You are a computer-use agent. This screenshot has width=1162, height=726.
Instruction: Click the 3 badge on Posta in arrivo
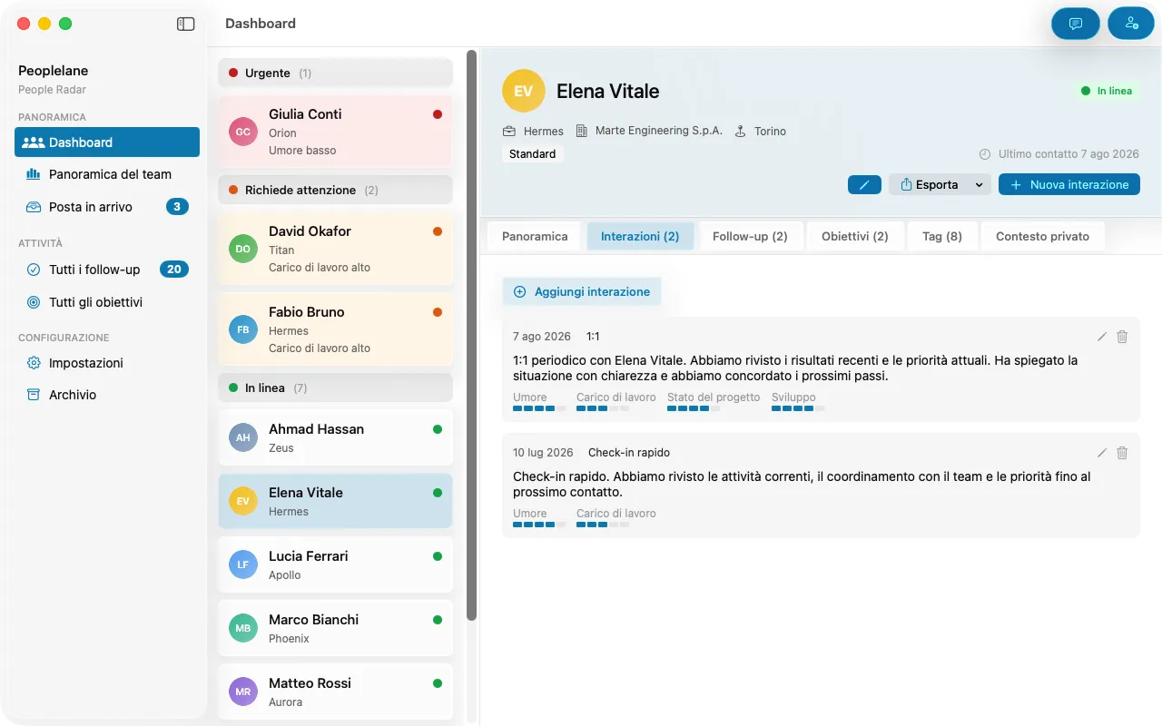tap(177, 207)
